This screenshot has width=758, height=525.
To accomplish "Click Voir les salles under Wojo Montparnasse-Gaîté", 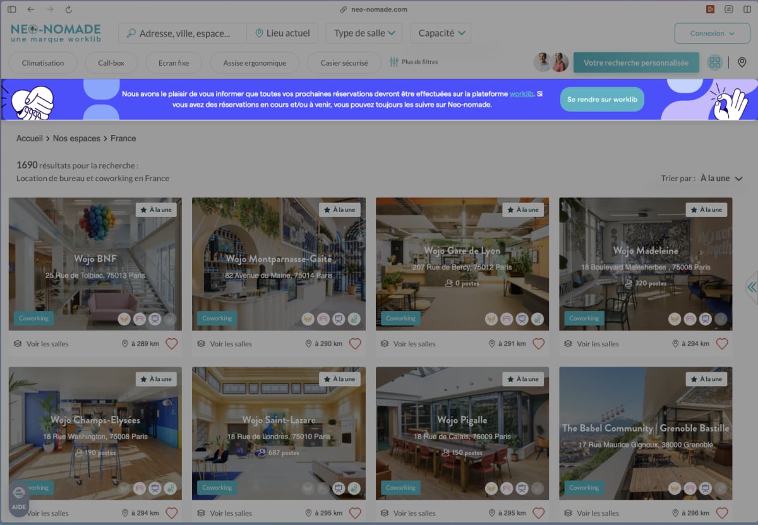I will tap(231, 344).
